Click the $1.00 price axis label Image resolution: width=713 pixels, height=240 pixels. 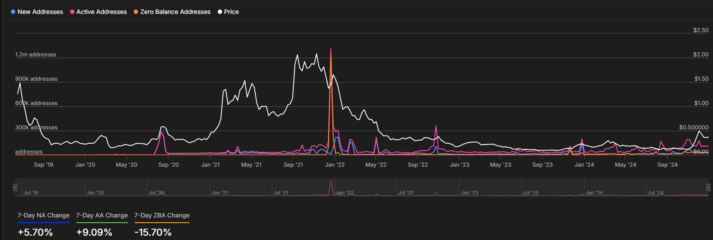[701, 103]
